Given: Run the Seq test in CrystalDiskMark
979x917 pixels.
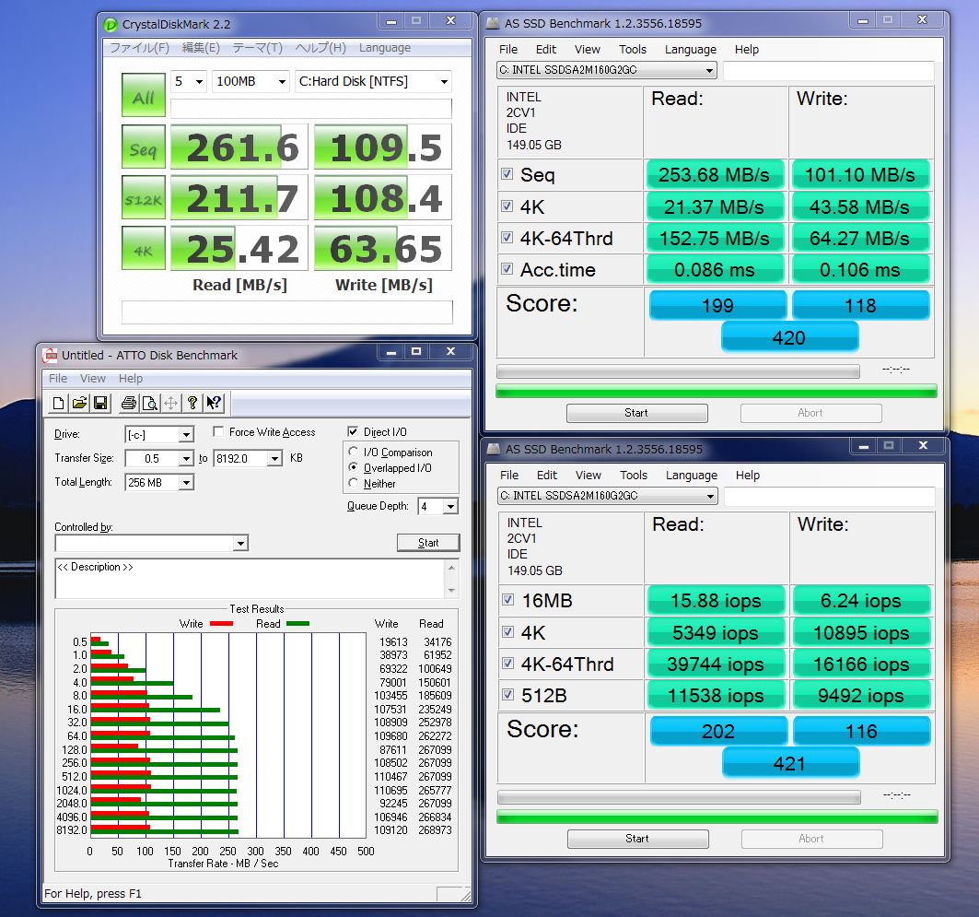Looking at the screenshot, I should [x=144, y=147].
